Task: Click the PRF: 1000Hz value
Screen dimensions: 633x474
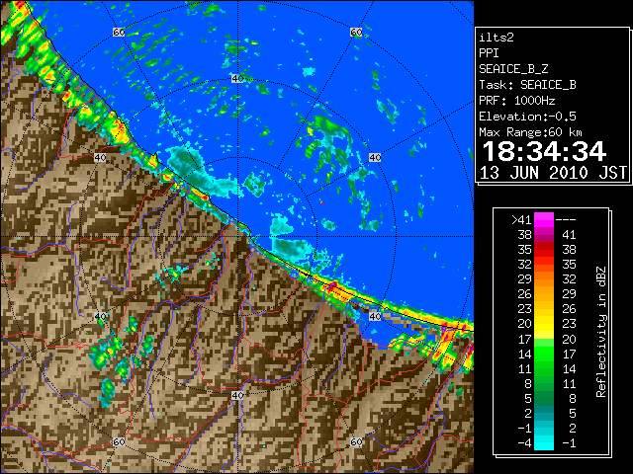Action: (x=517, y=101)
